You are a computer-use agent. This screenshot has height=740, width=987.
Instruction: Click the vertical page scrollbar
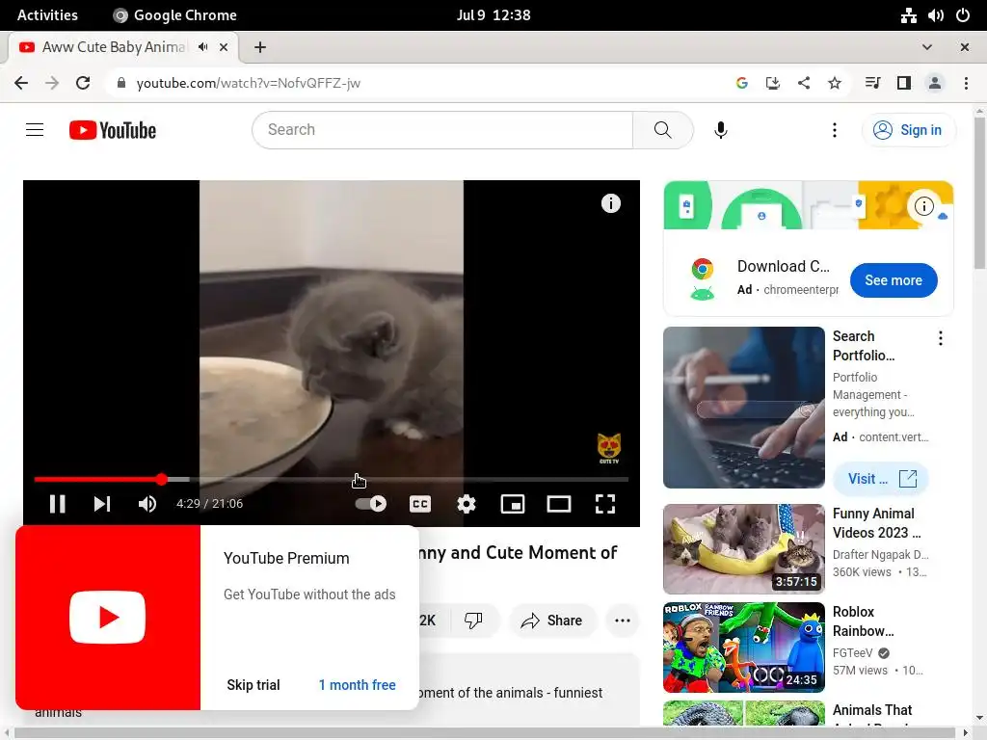(979, 193)
